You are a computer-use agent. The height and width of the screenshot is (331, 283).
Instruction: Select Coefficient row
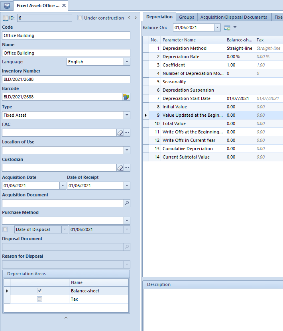coord(213,65)
